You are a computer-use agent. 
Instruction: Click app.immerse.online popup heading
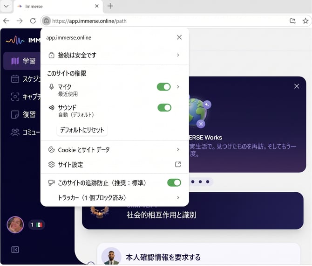pos(68,38)
